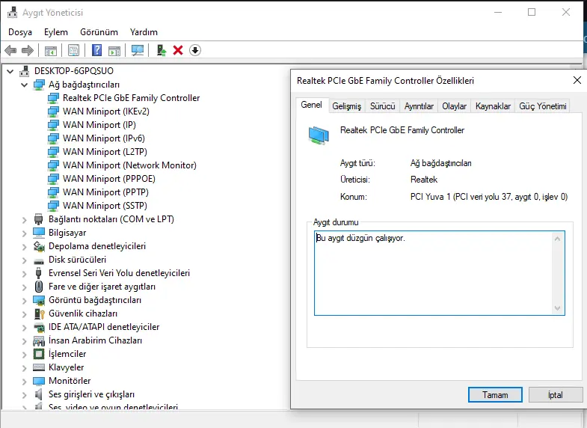The image size is (587, 428).
Task: Close the Realtek properties dialog
Action: click(x=577, y=80)
